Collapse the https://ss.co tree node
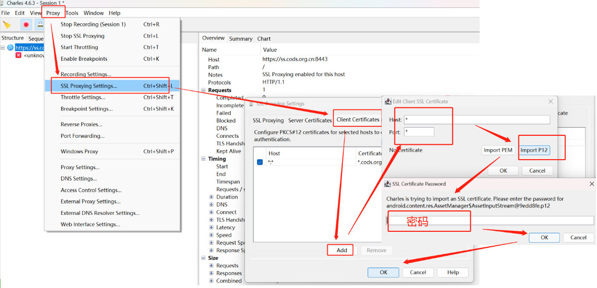The width and height of the screenshot is (597, 288). click(3, 48)
